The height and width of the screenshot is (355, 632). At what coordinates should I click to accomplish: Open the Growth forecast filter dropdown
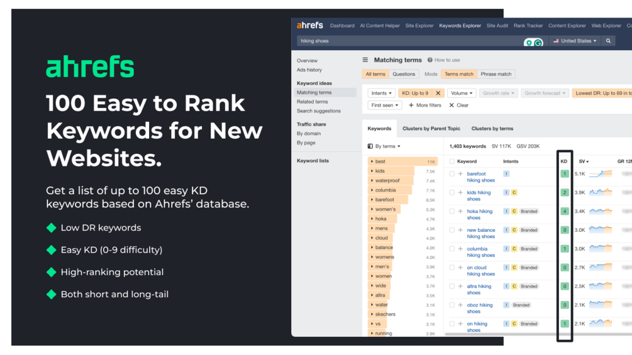[545, 93]
